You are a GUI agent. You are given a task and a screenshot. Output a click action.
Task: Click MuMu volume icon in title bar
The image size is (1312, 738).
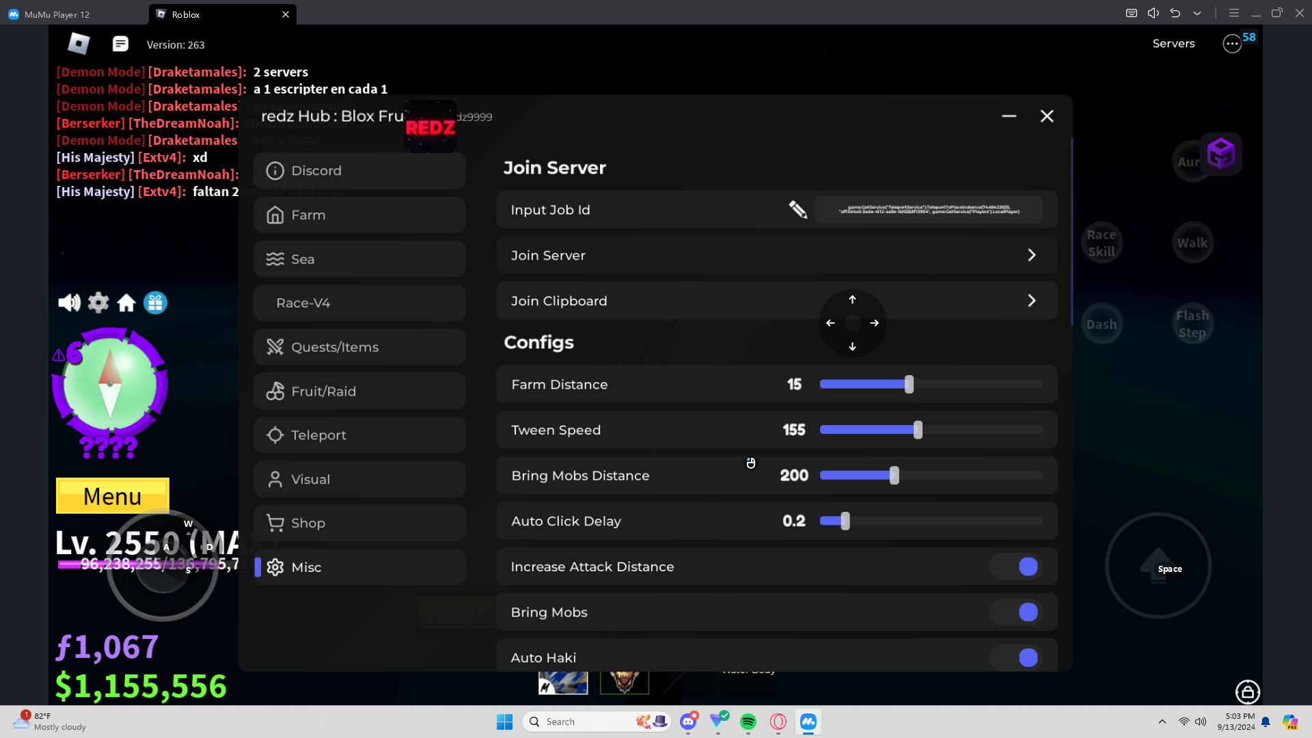tap(1153, 13)
